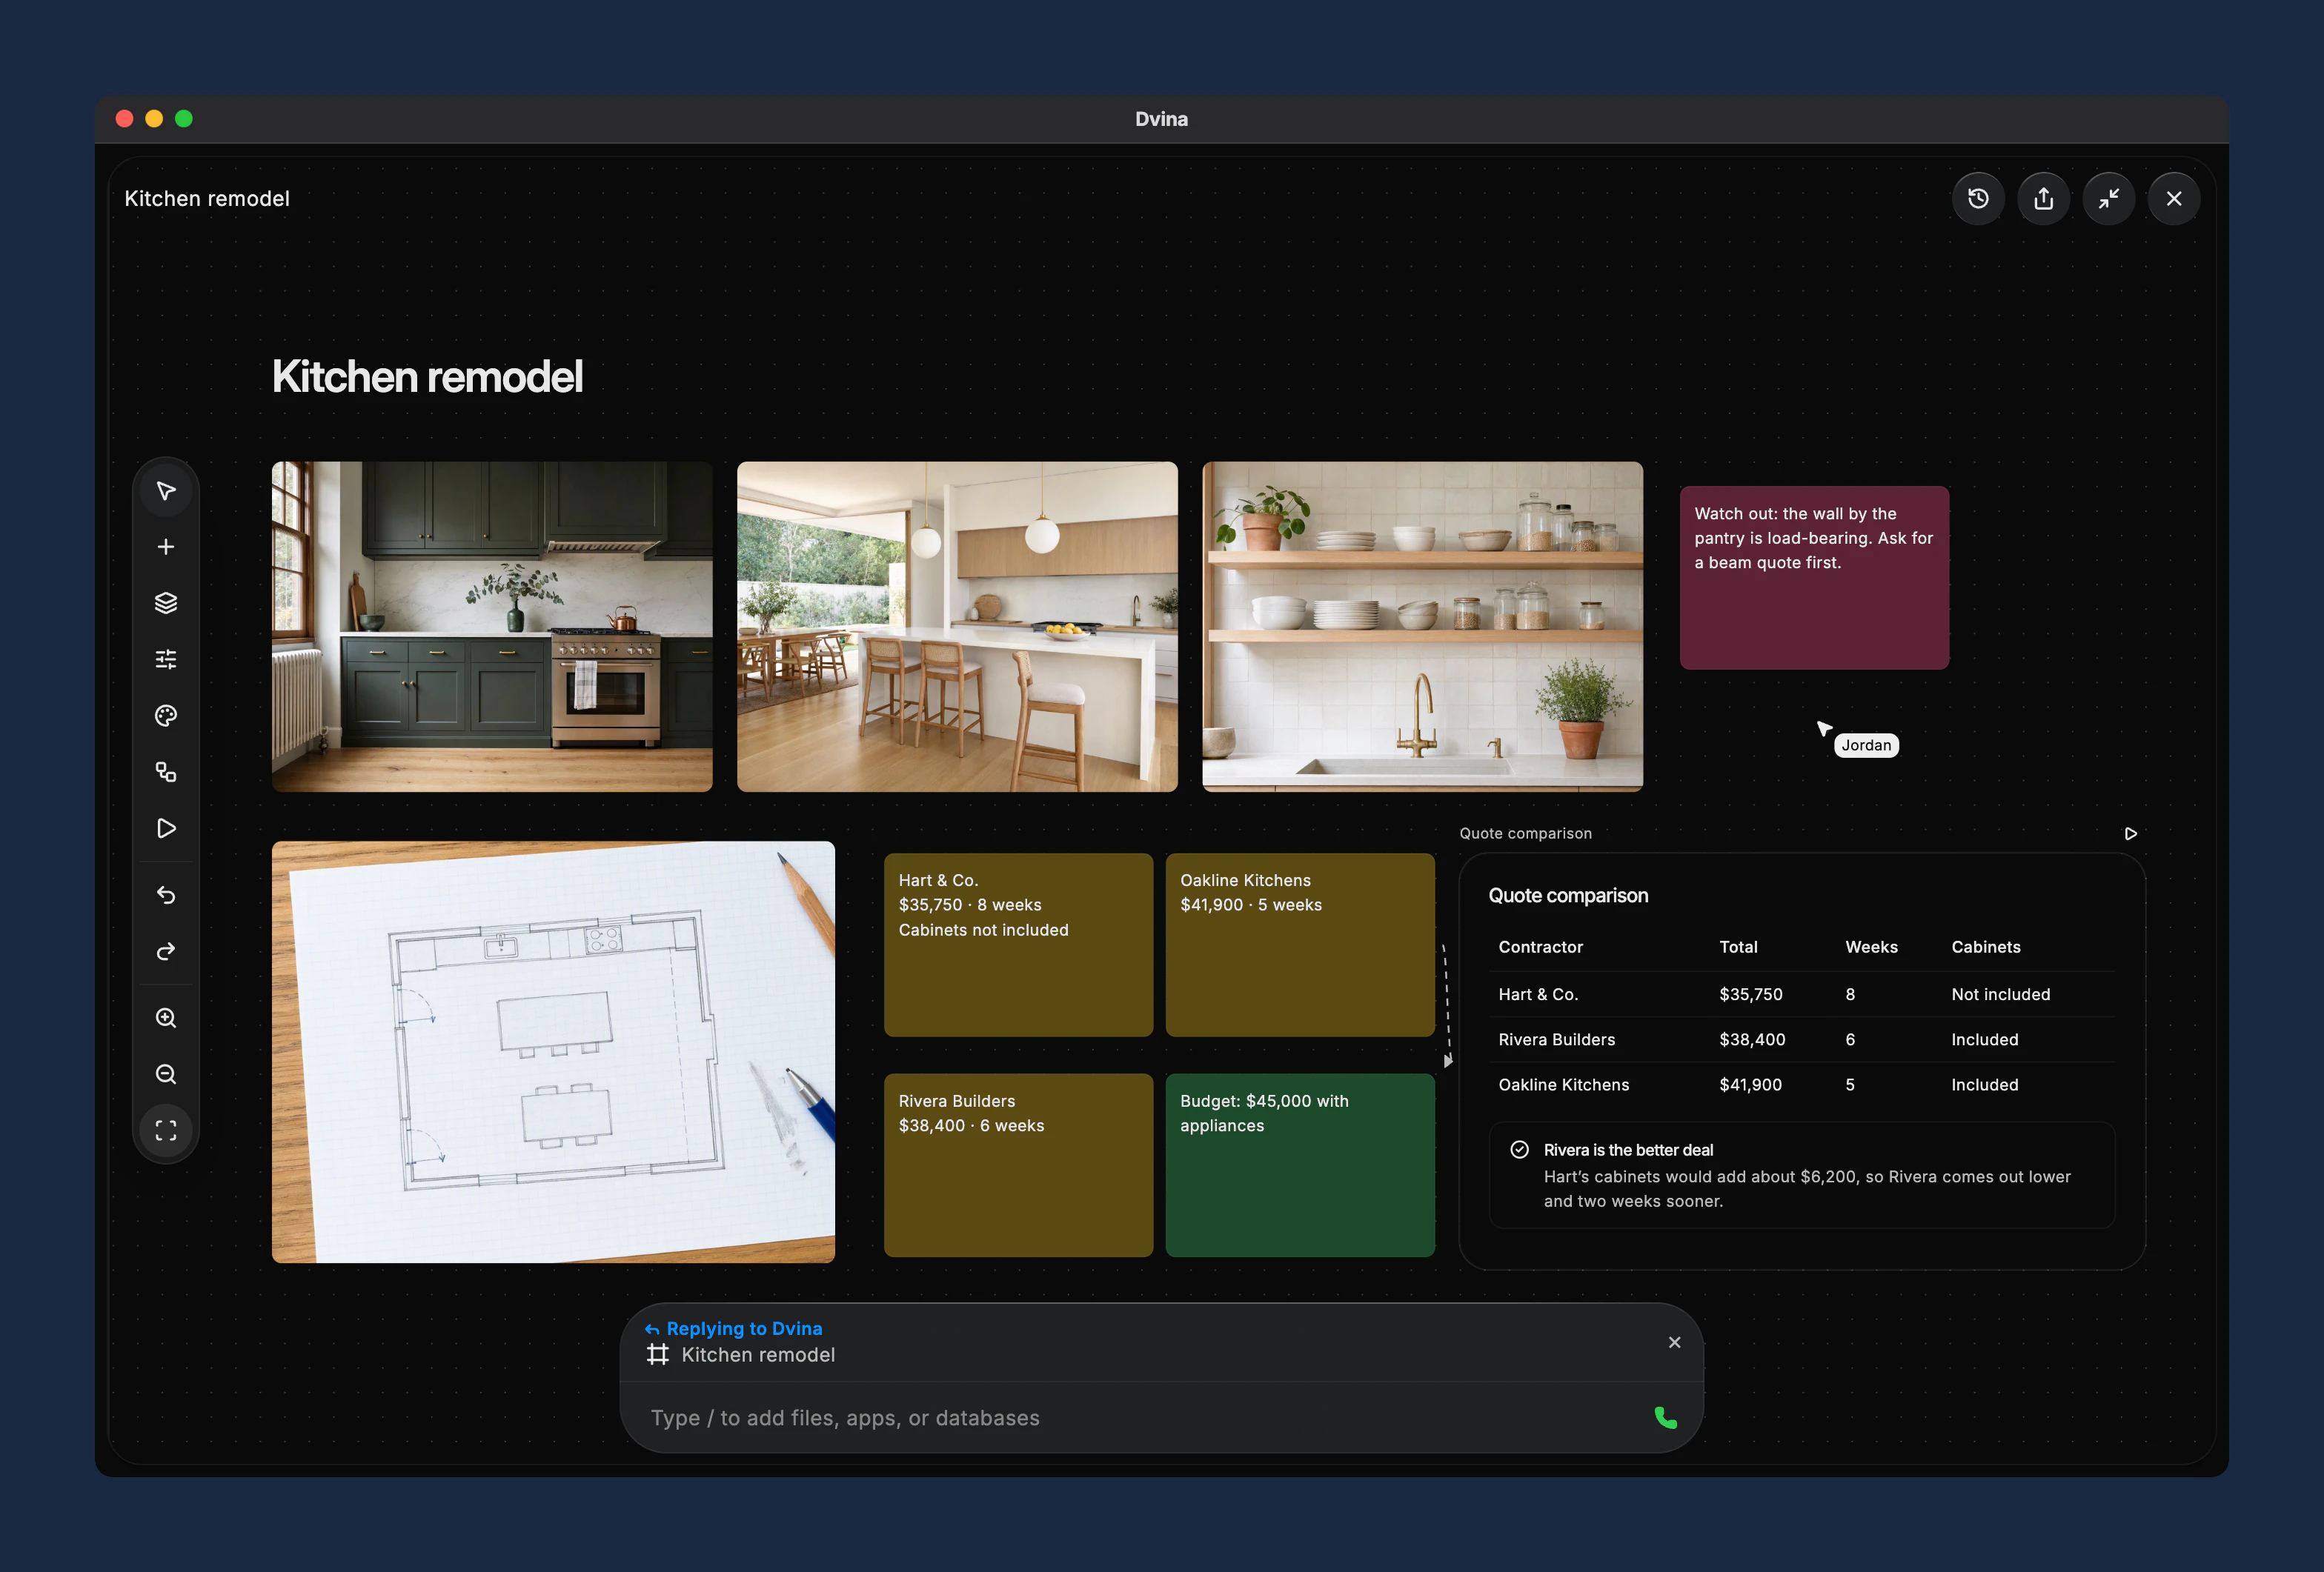Click the Oakline Kitchens table row name

tap(1563, 1085)
